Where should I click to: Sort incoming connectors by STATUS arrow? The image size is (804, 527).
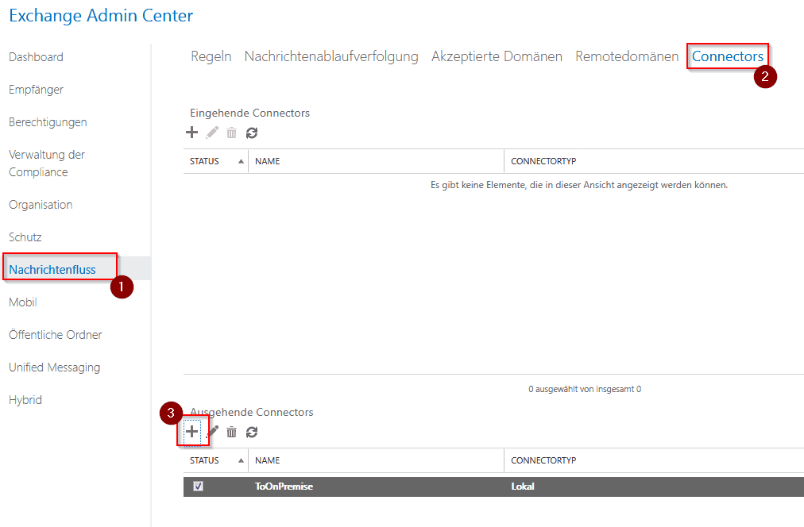click(x=241, y=161)
